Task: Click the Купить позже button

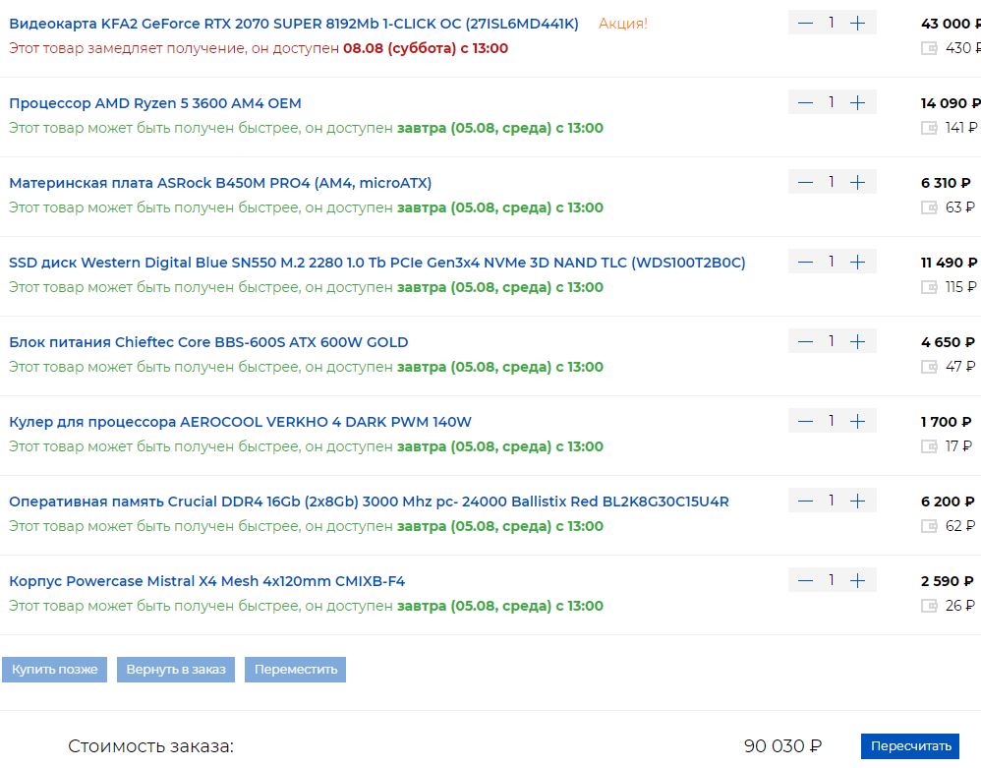Action: [x=54, y=669]
